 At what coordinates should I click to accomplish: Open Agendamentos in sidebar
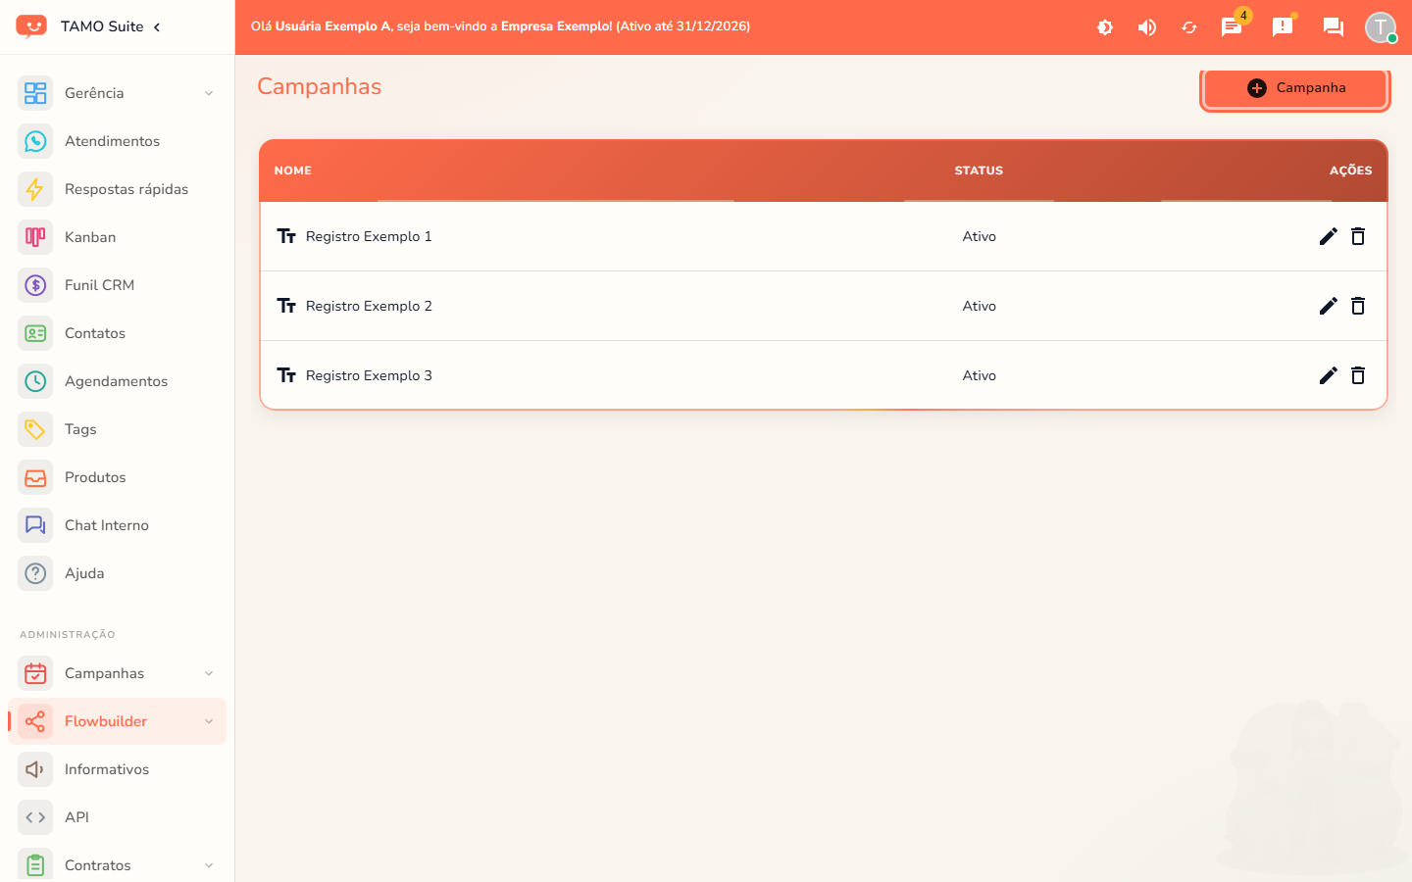(x=118, y=381)
